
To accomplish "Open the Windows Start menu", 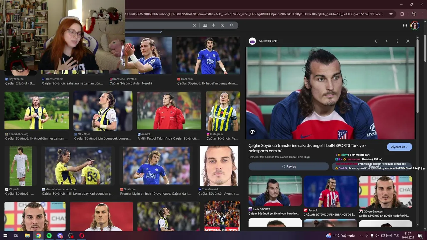I will (5, 236).
